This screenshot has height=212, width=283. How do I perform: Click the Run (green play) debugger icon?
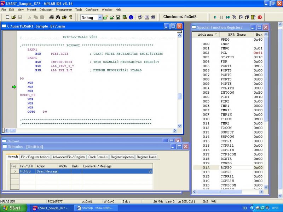point(215,17)
